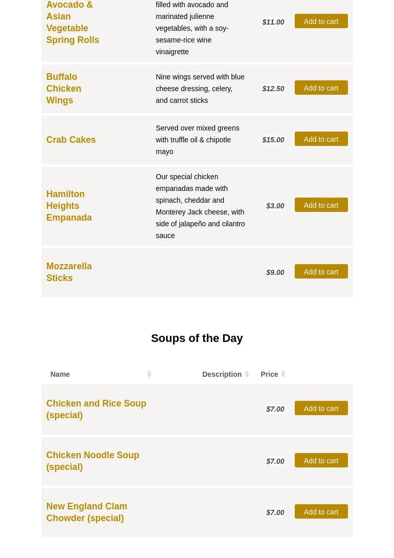Add Mozzarella Sticks to cart
Viewport: 394px width, 558px height.
point(321,272)
